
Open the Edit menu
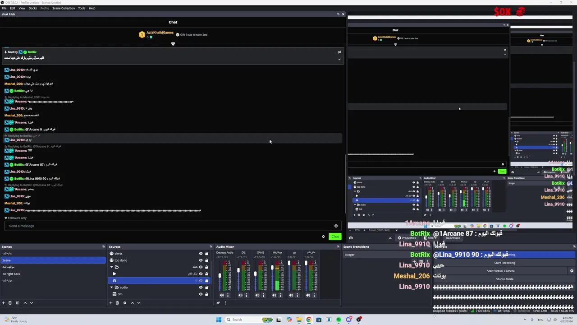(13, 8)
